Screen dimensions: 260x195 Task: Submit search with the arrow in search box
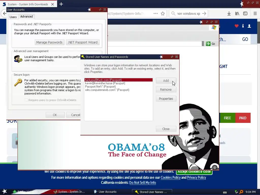coord(204,14)
